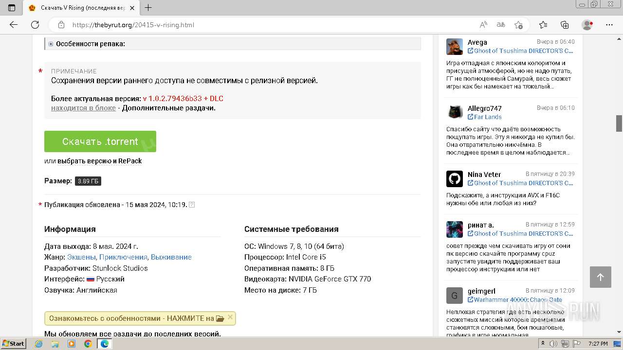Open Edge settings and more menu

coord(608,25)
